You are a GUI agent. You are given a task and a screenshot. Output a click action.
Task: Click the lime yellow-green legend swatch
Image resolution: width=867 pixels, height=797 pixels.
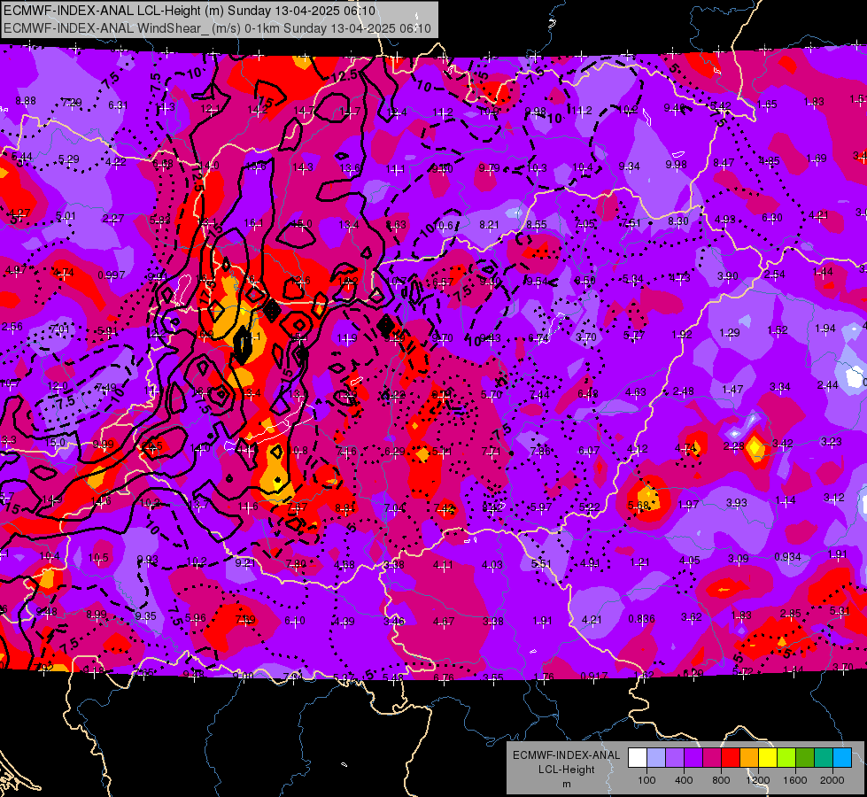pyautogui.click(x=786, y=757)
